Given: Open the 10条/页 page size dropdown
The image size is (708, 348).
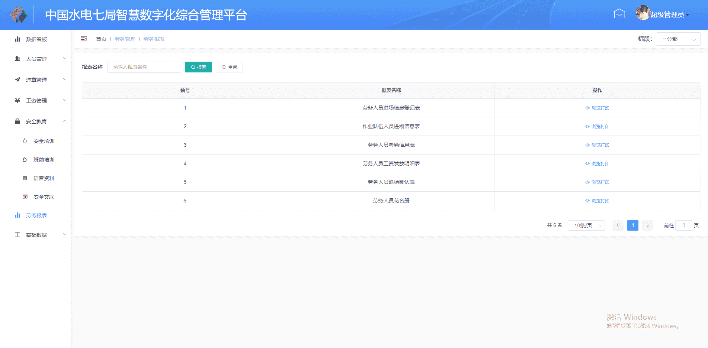Looking at the screenshot, I should coord(586,225).
